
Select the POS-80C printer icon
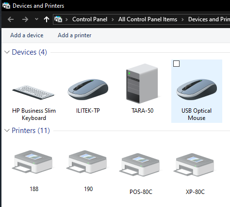[140, 165]
